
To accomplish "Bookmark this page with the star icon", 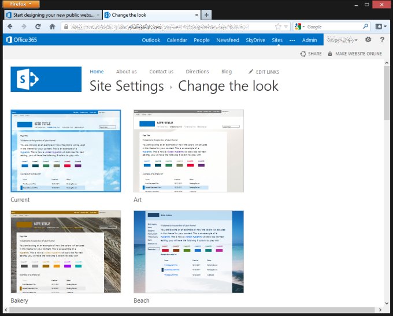I will click(278, 27).
